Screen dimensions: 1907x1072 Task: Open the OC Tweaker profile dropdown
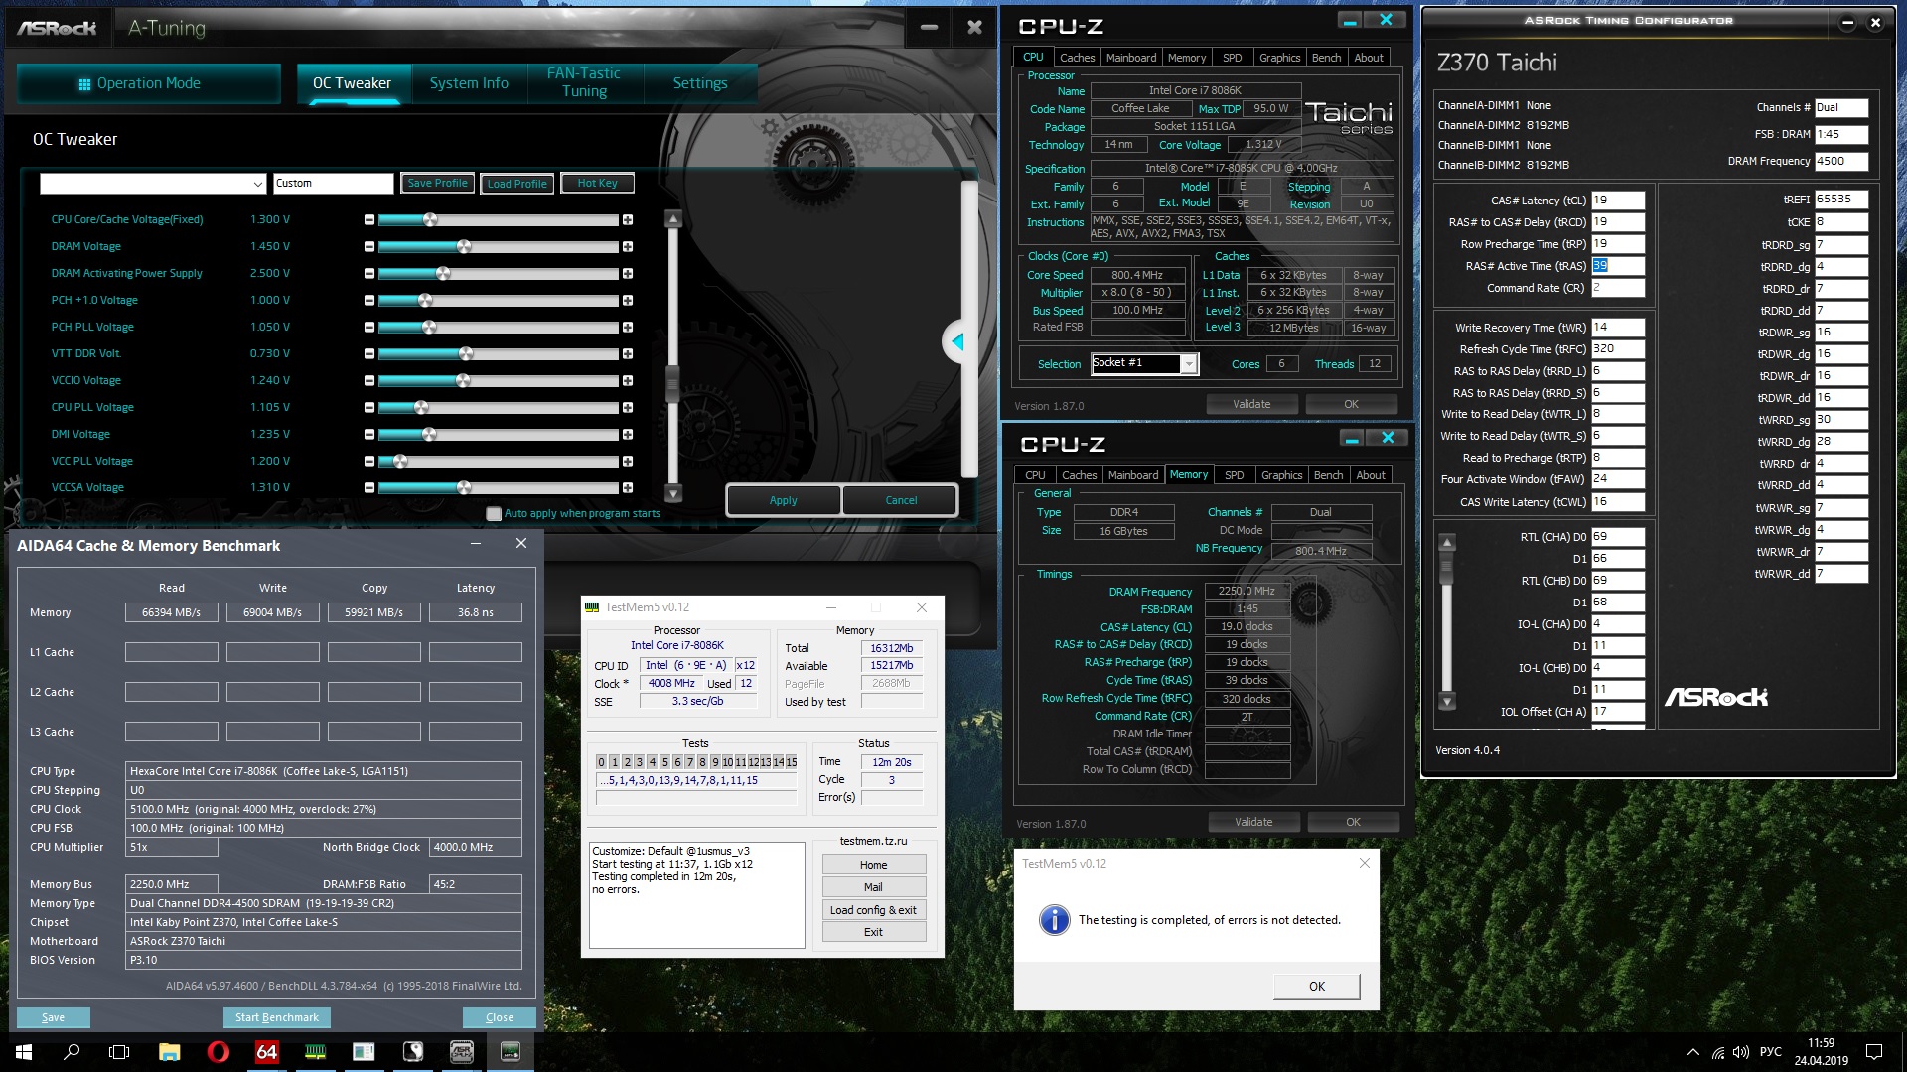pos(257,184)
